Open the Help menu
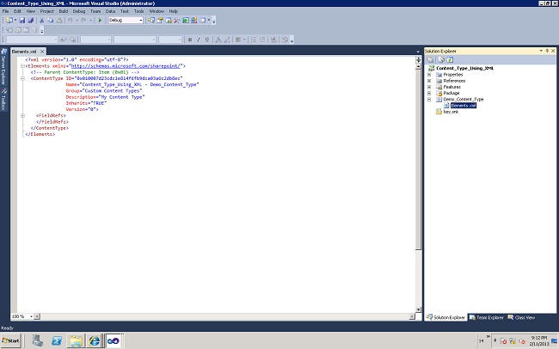This screenshot has height=349, width=559. pos(173,11)
